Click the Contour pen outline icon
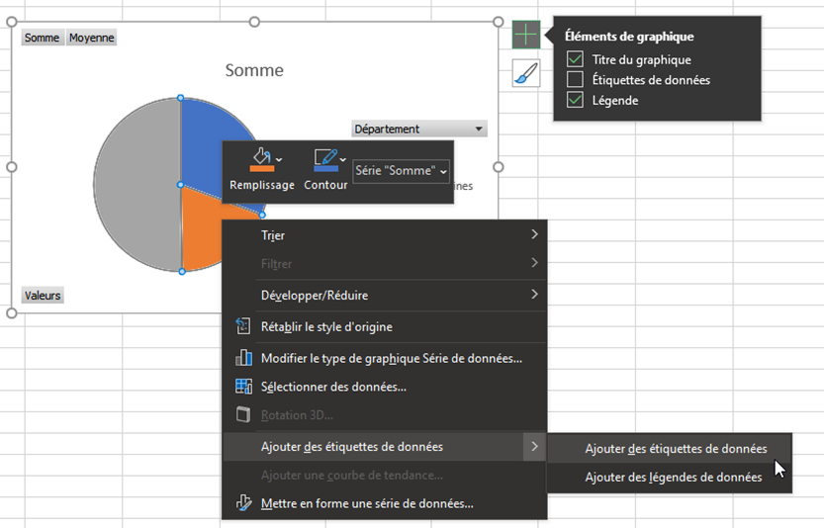Viewport: 824px width, 528px height. coord(322,159)
